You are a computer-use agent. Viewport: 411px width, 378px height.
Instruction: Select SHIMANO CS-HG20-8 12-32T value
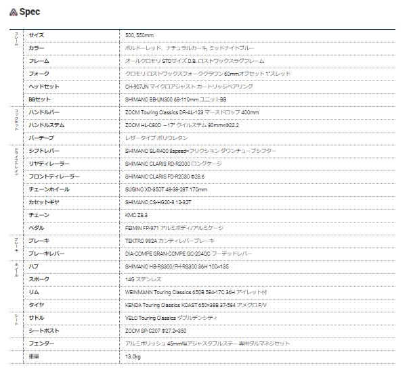coord(158,202)
